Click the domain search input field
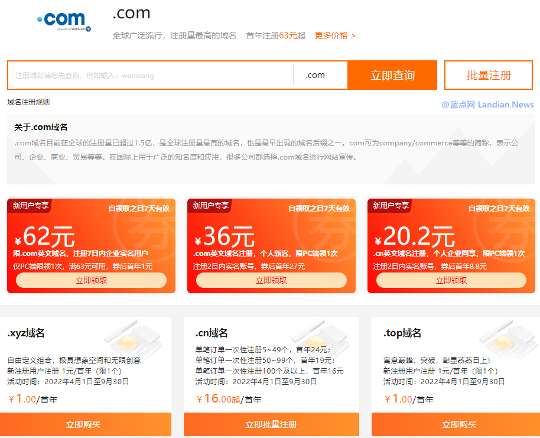 coord(148,75)
